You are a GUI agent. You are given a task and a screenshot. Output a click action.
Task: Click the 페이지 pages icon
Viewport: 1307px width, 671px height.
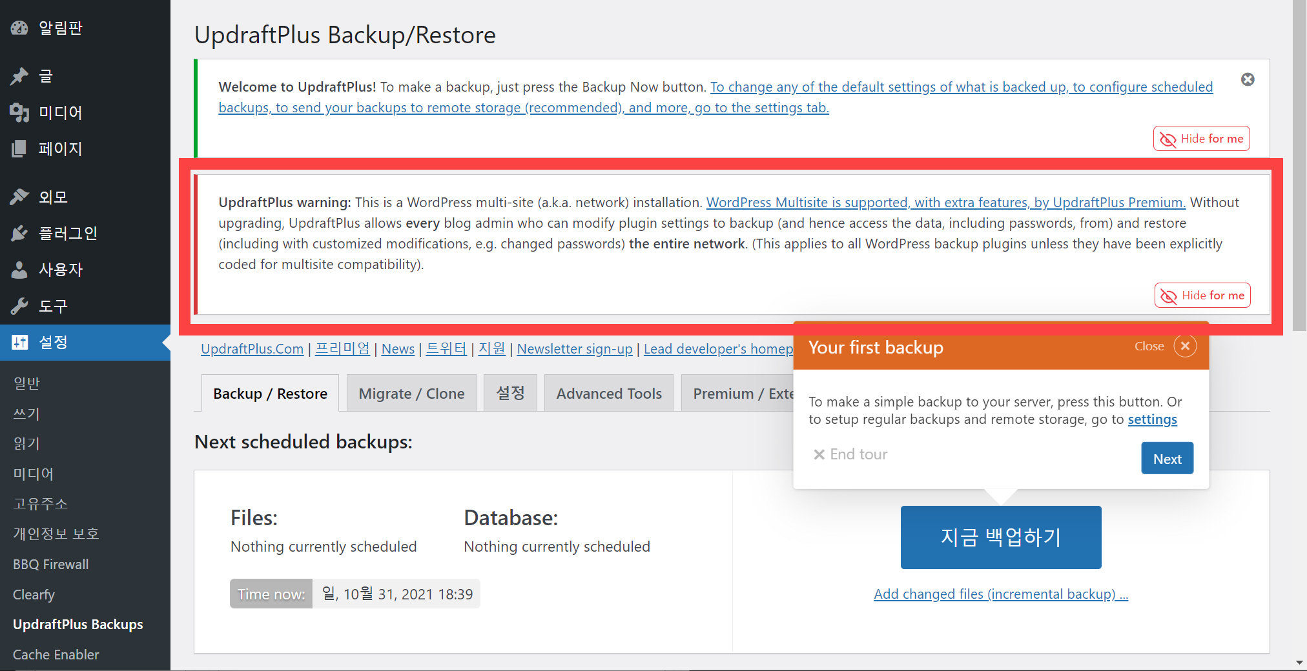[19, 149]
